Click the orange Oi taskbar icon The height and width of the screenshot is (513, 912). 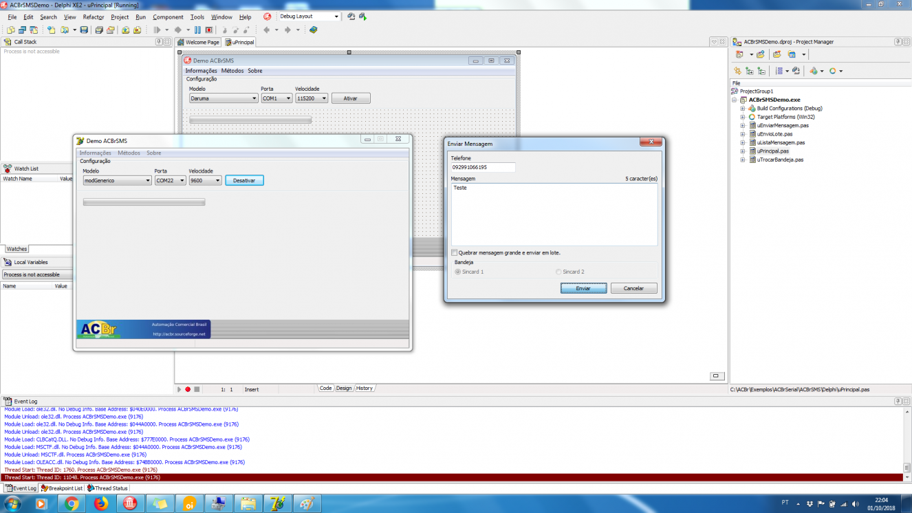(x=189, y=503)
